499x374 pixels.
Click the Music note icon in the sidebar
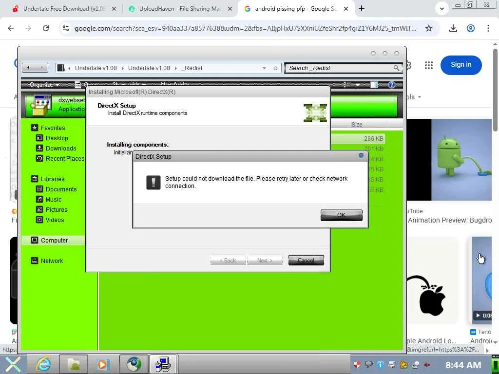tap(39, 199)
